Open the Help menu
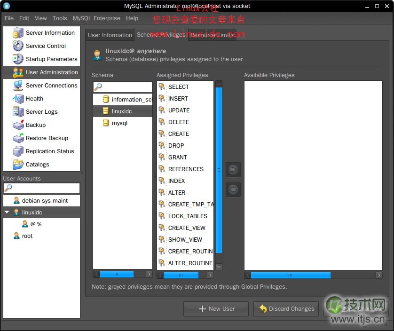The image size is (394, 331). coord(132,18)
